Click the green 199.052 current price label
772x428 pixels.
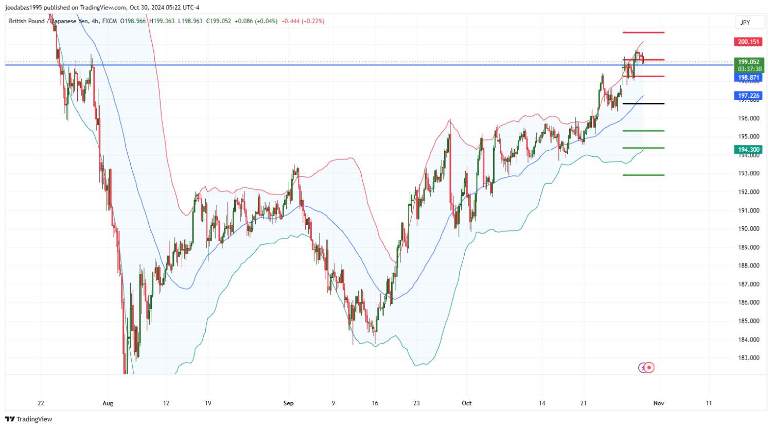point(748,62)
